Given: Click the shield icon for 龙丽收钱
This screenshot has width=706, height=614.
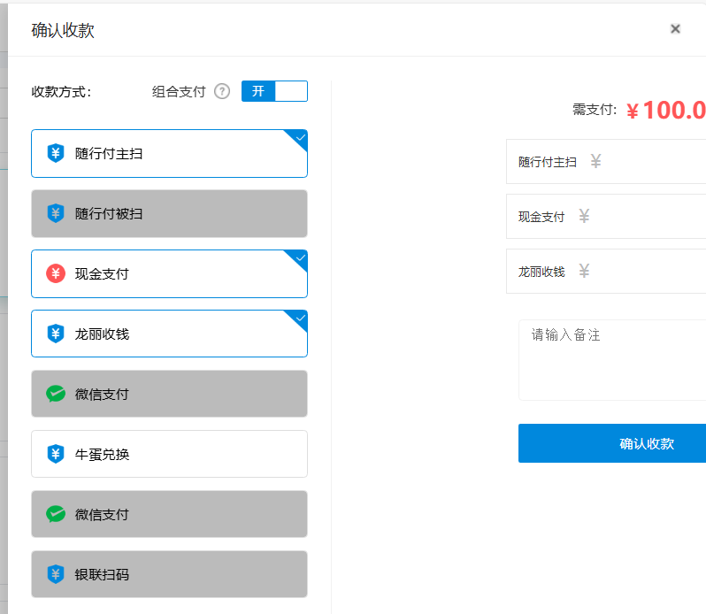Looking at the screenshot, I should (56, 334).
